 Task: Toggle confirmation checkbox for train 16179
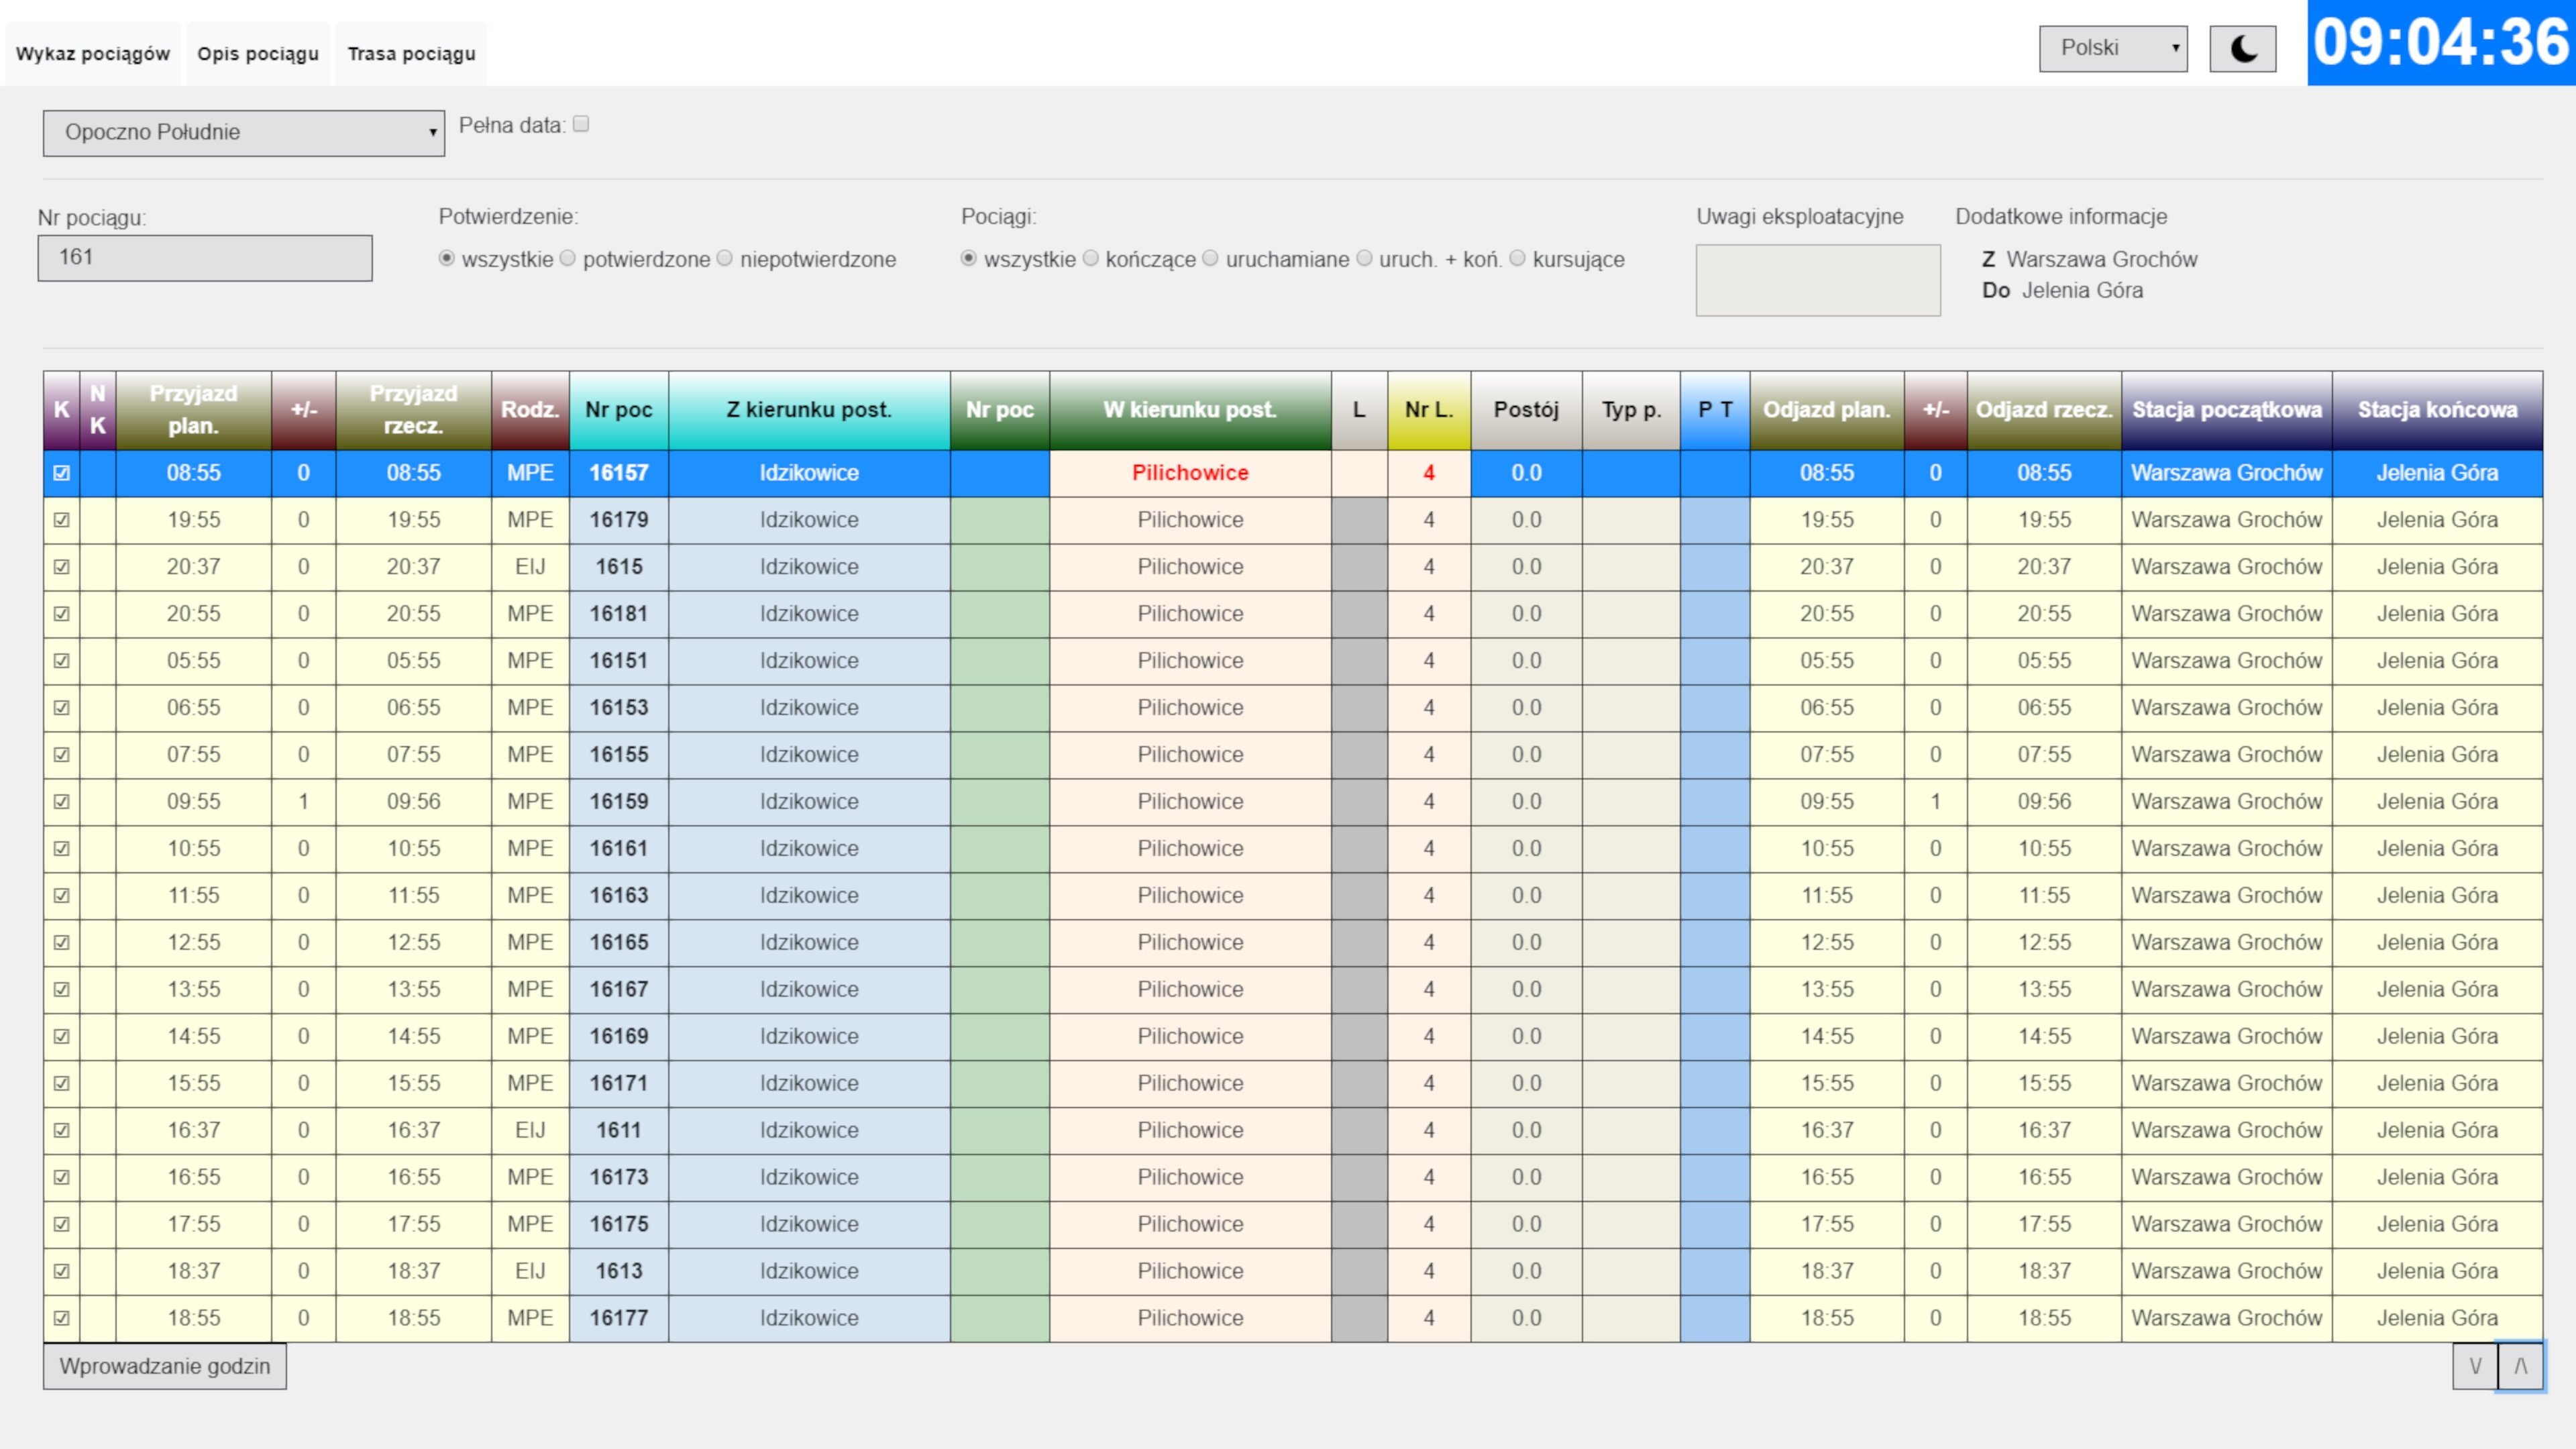(62, 520)
